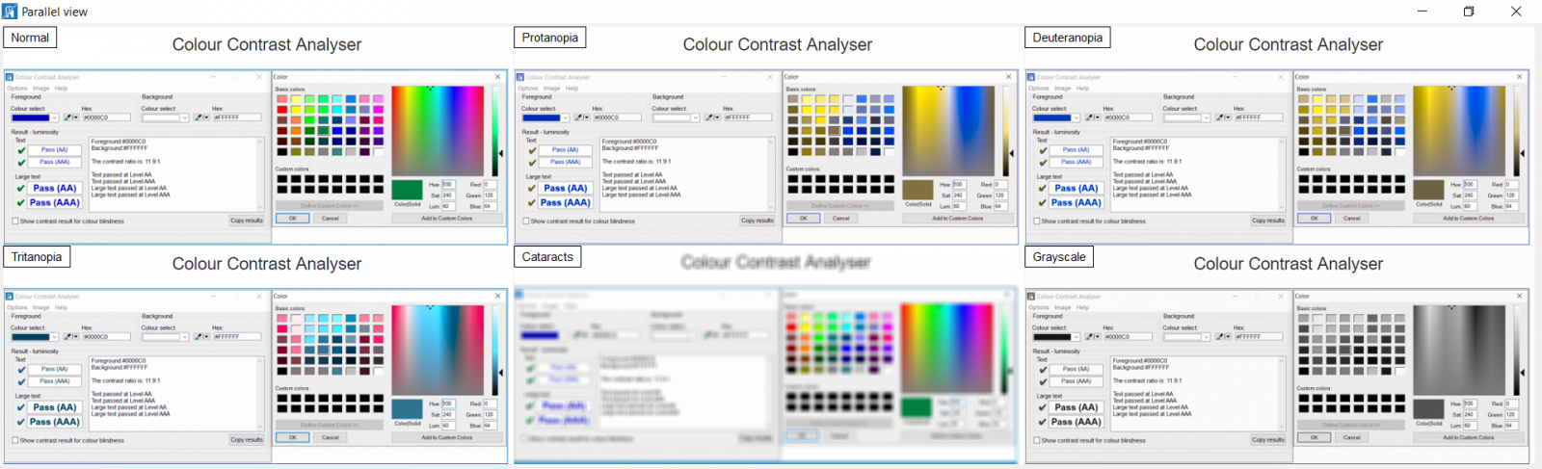This screenshot has width=1542, height=469.
Task: Click foreground eyedropper icon in Grayscale panel
Action: pos(1089,337)
